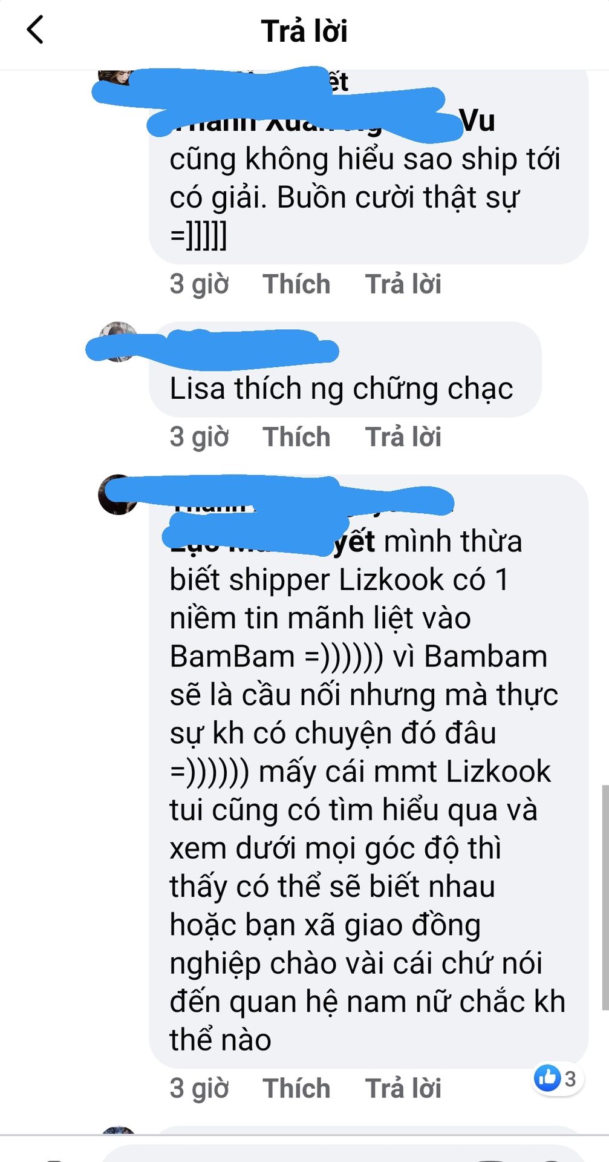
Task: Select the tagged name ending in 'Vu'
Action: click(332, 120)
